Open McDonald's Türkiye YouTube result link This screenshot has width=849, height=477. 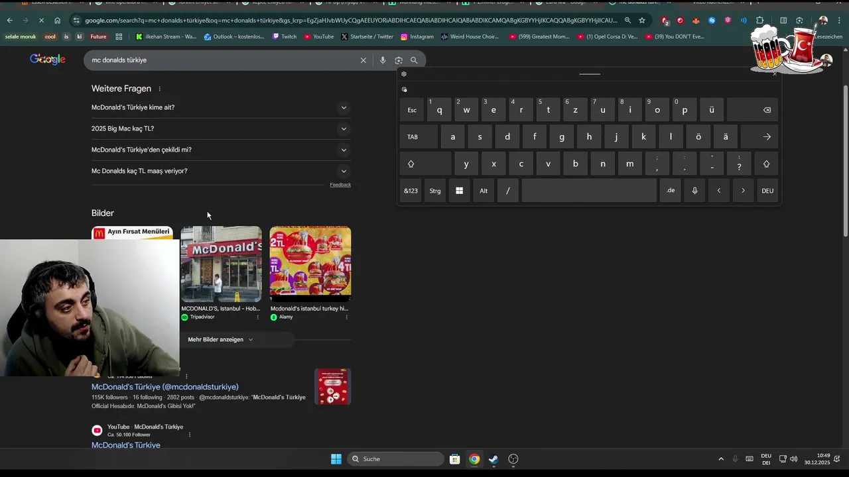click(x=126, y=445)
